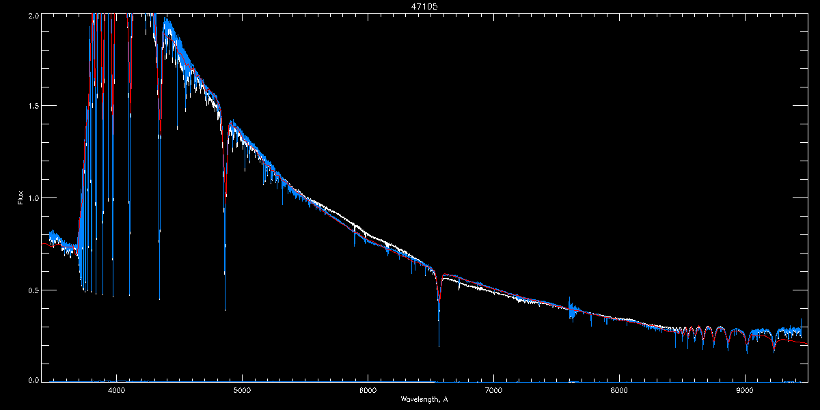This screenshot has height=410, width=820.
Task: Click the 1.5 flux tick label
Action: click(x=33, y=106)
